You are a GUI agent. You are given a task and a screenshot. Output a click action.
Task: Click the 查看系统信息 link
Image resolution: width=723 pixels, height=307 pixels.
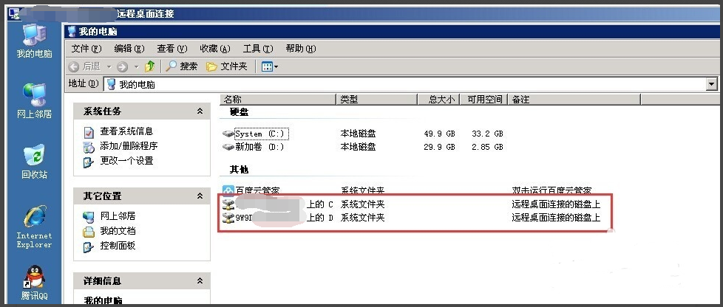pyautogui.click(x=126, y=131)
